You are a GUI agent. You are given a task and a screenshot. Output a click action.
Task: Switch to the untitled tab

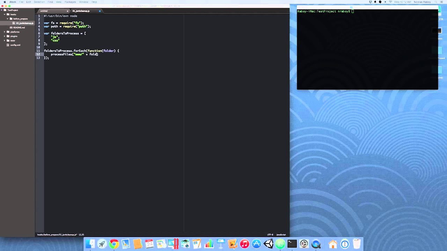(x=53, y=11)
